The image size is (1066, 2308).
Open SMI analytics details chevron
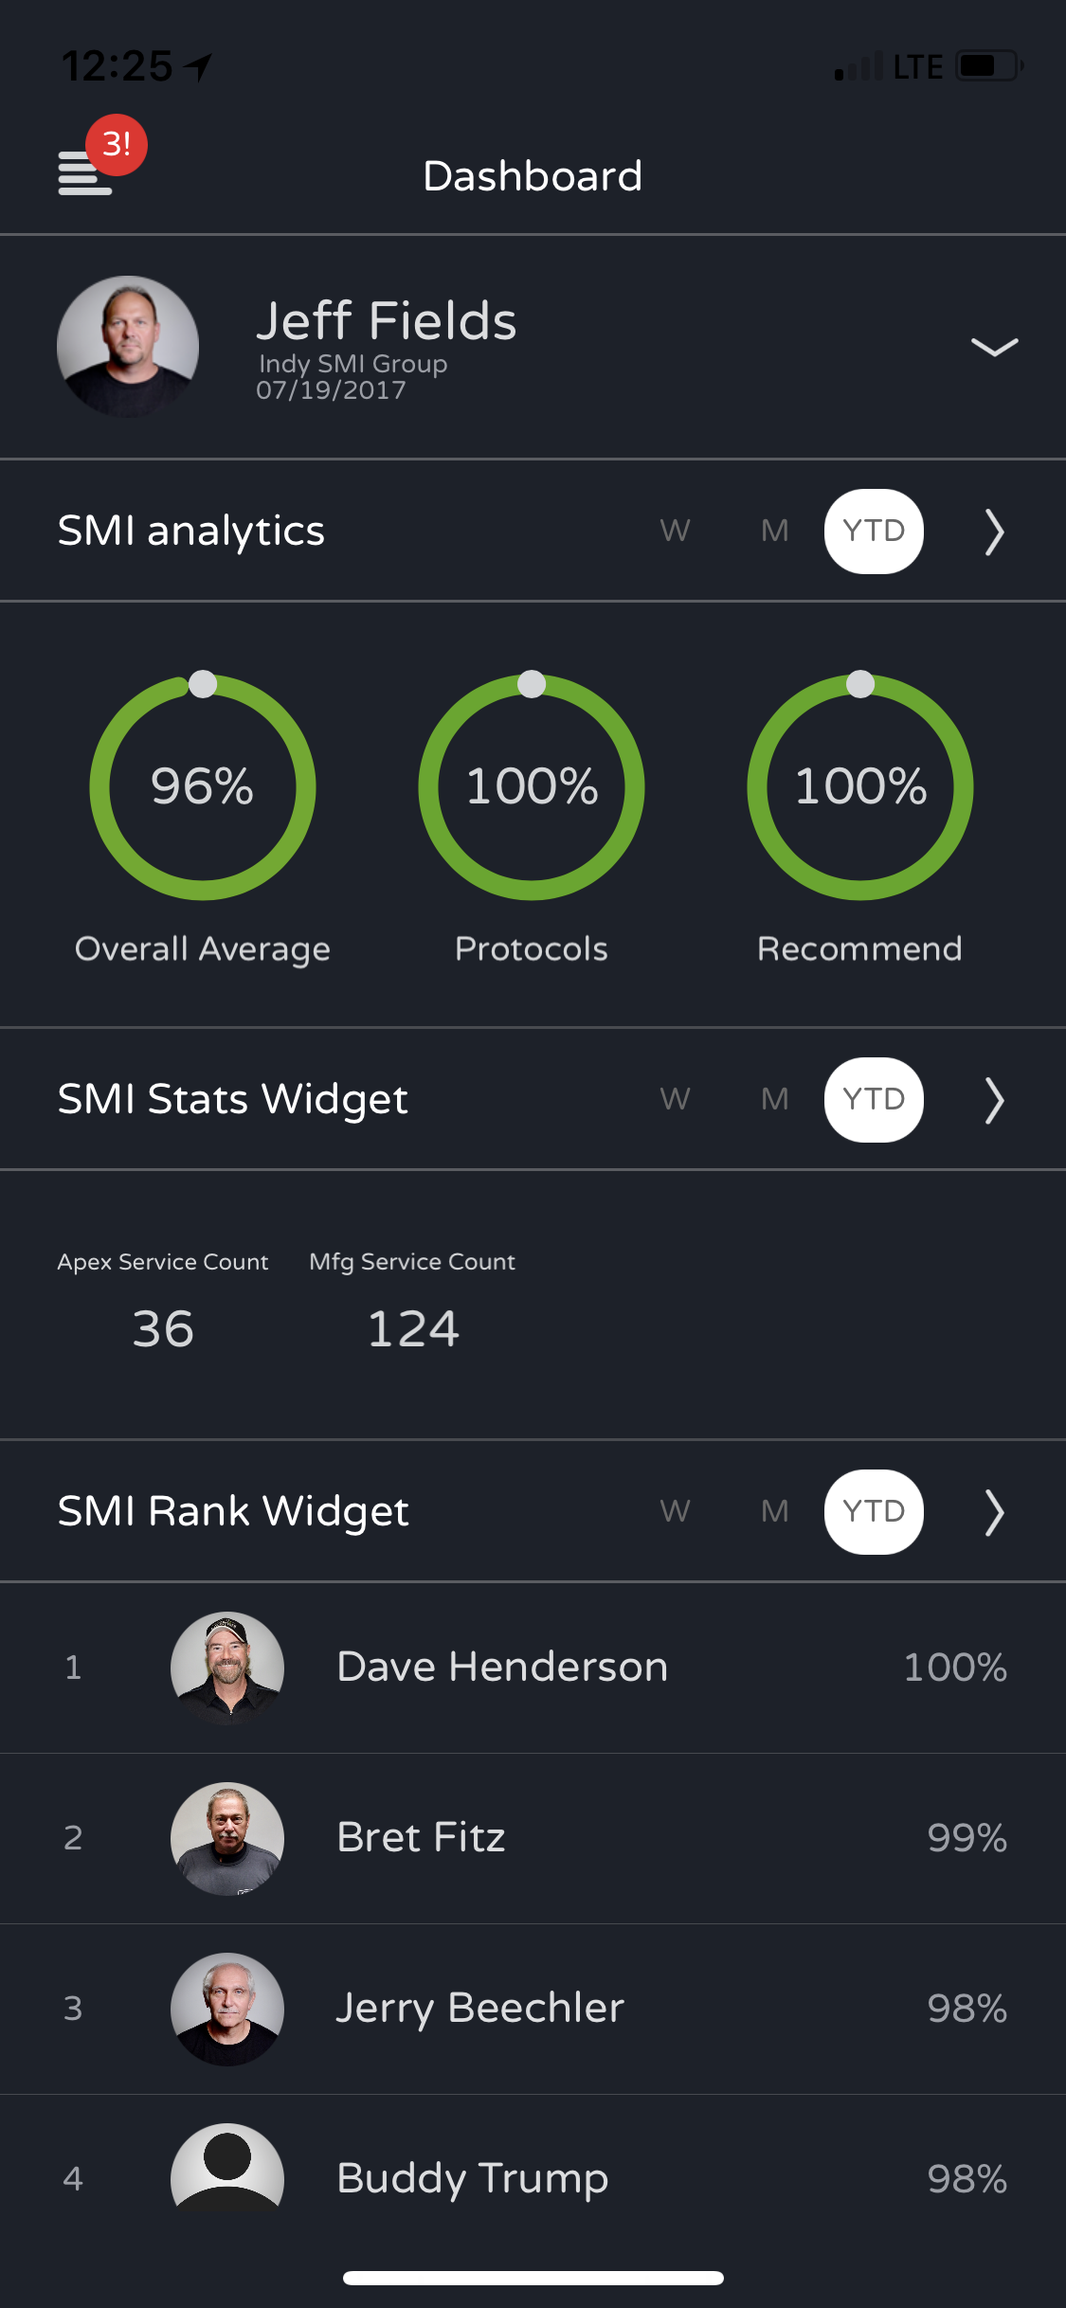[994, 532]
